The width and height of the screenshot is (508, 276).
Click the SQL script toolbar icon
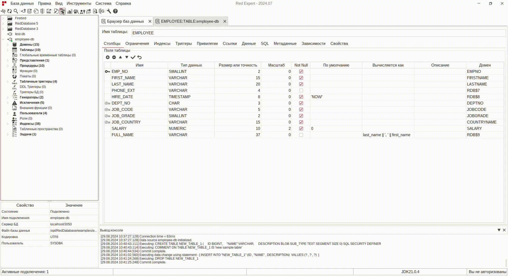49,11
